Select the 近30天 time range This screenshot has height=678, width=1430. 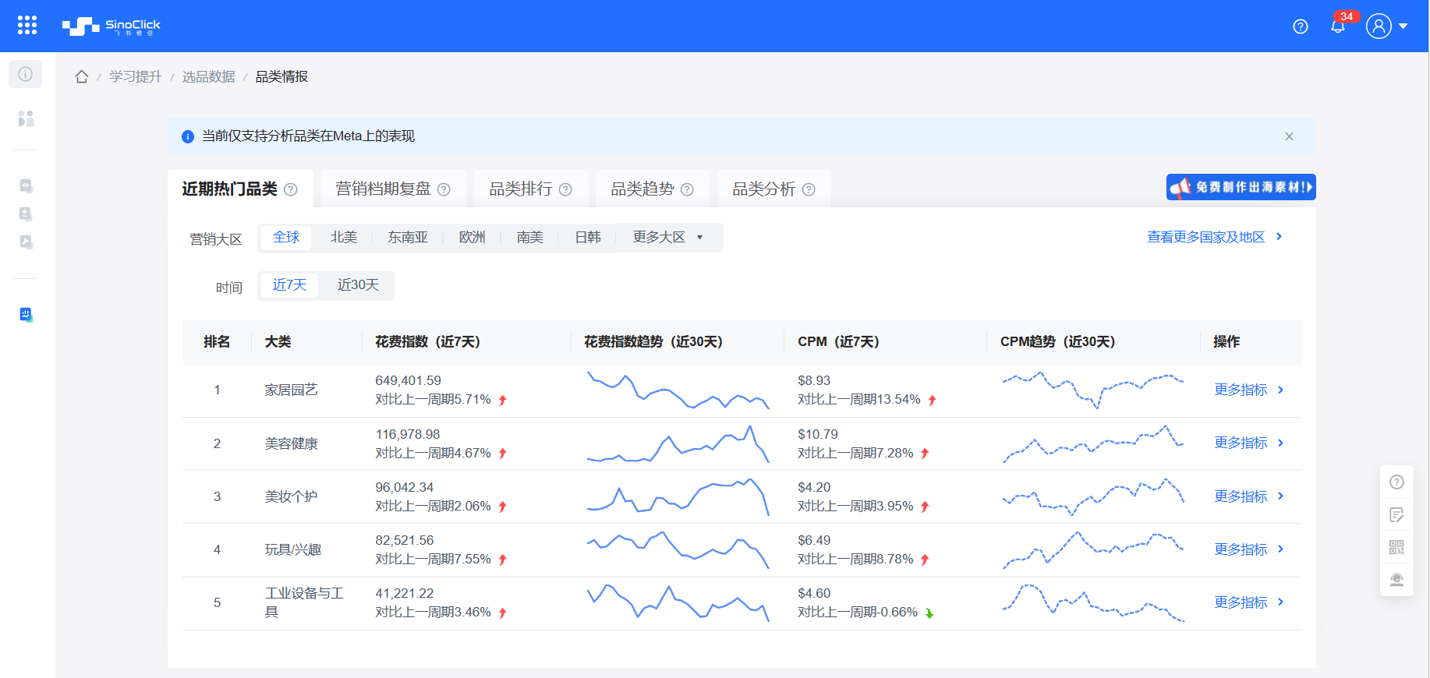tap(358, 285)
